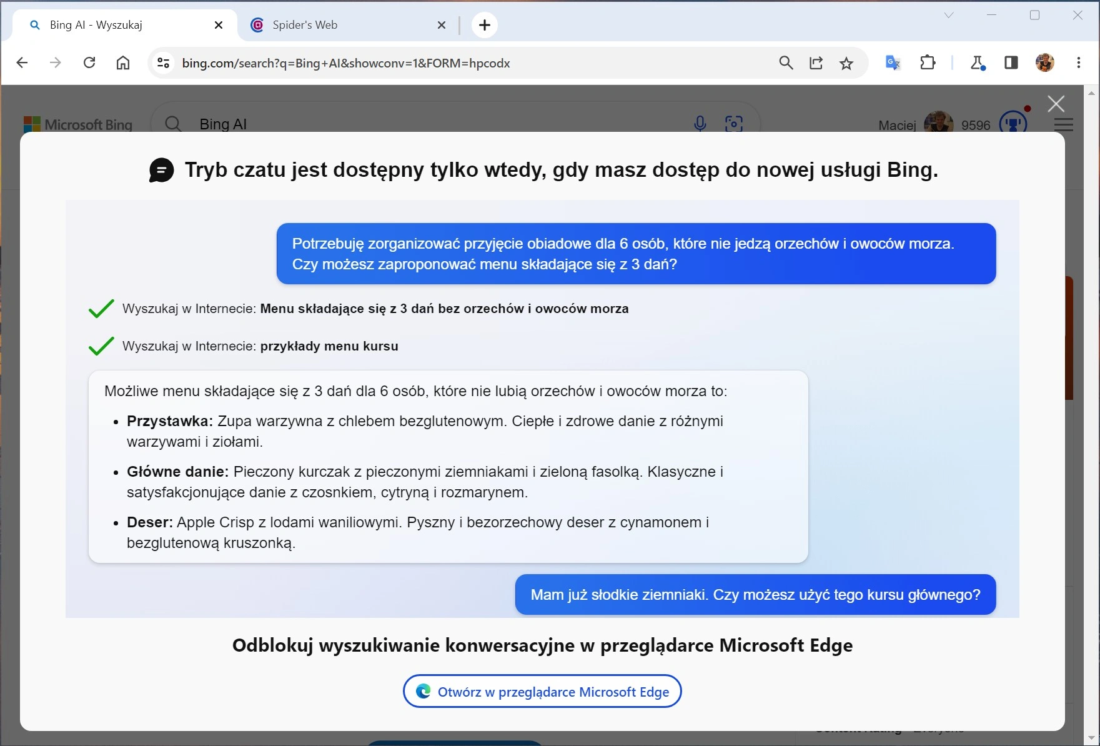Expand the tab search chevron

[x=949, y=15]
